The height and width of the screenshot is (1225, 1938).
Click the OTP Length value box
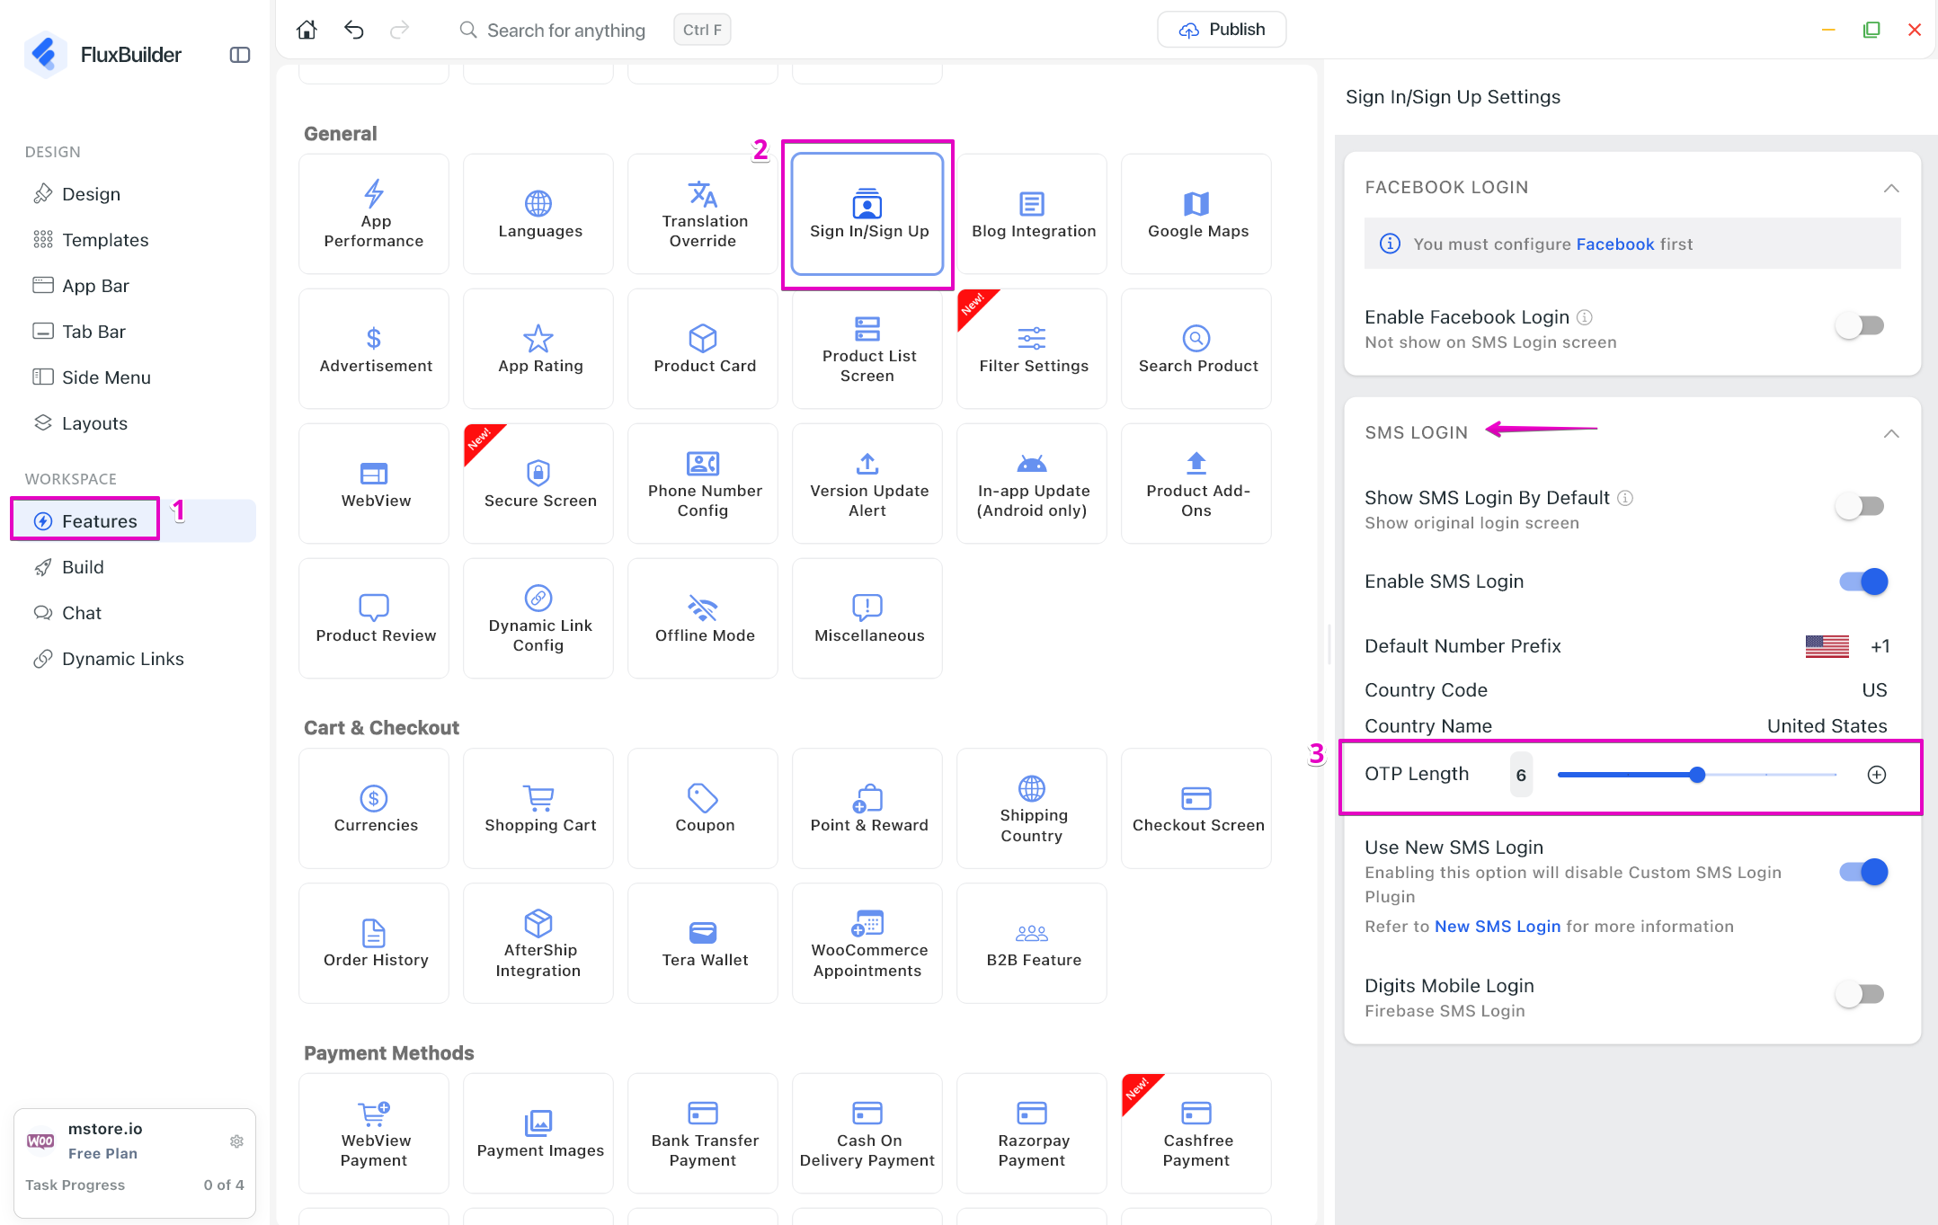click(x=1521, y=775)
